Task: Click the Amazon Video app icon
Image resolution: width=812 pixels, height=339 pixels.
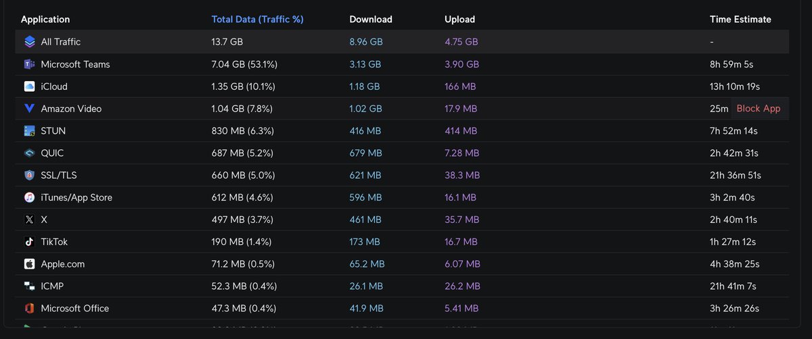Action: click(x=29, y=109)
